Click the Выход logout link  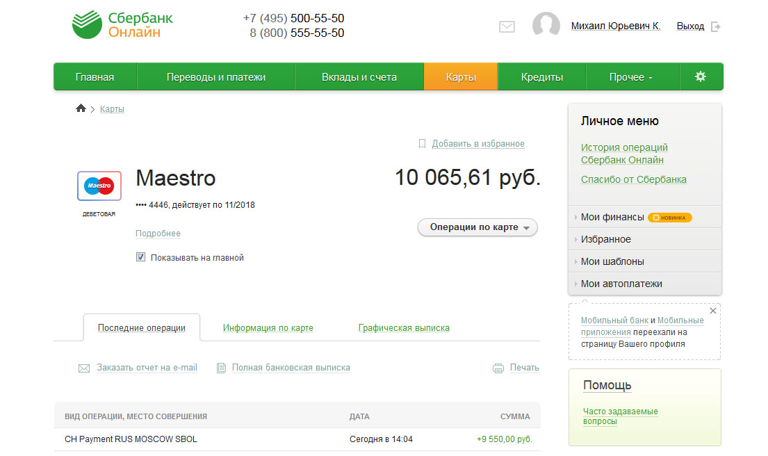tap(691, 26)
